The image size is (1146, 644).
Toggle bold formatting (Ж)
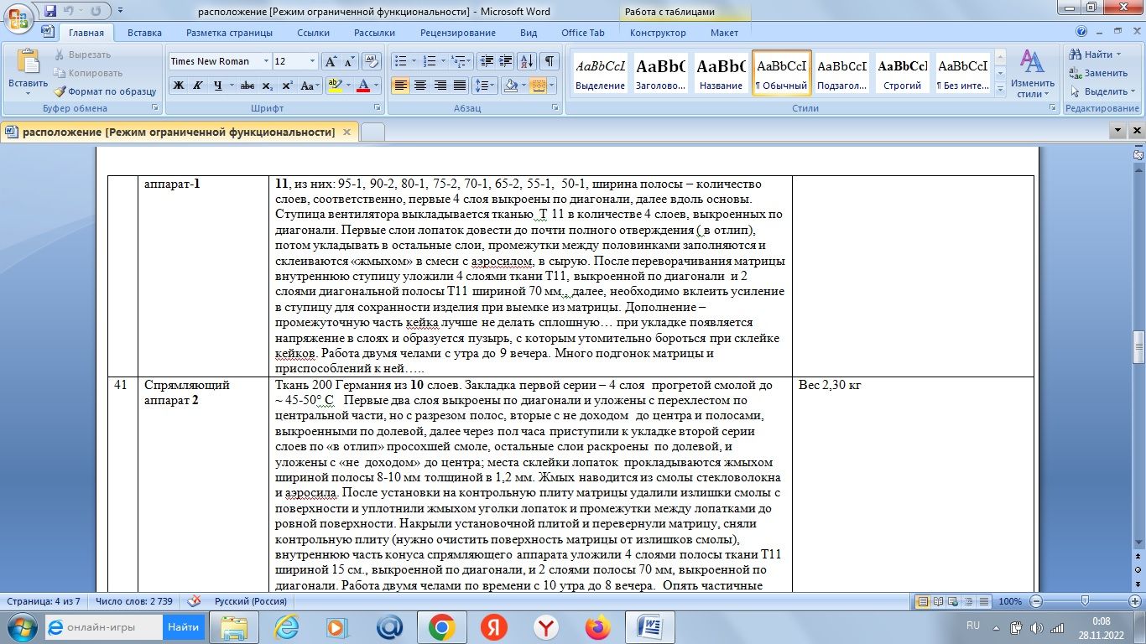[177, 85]
